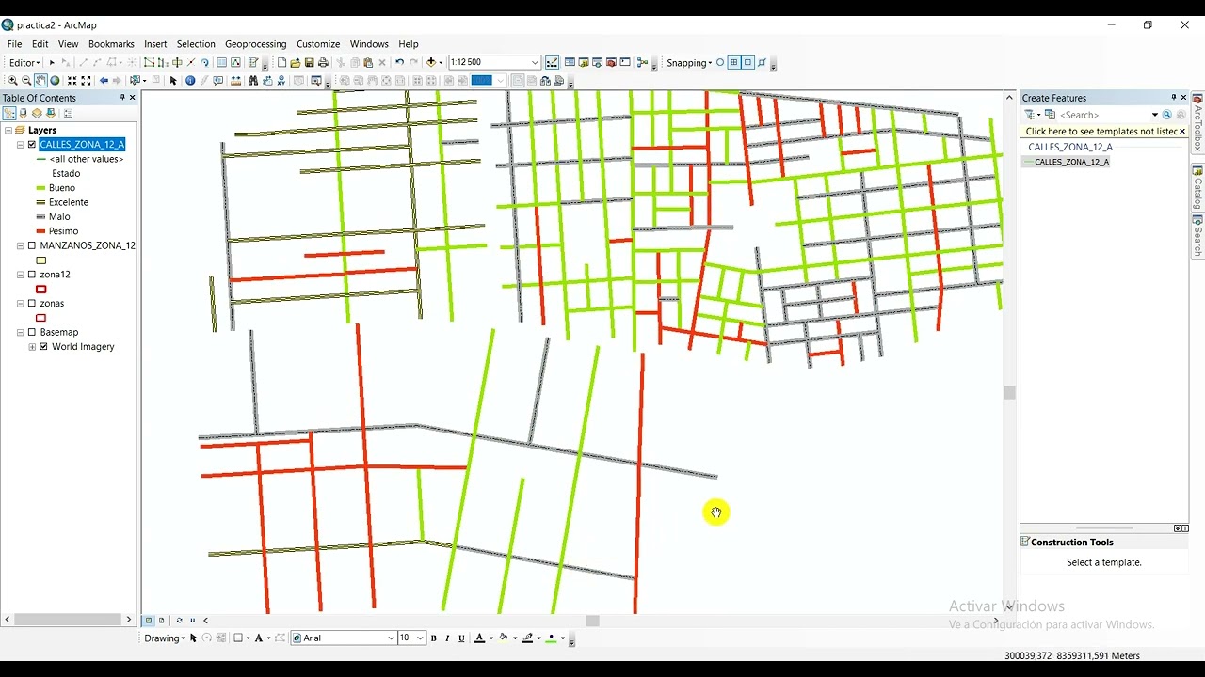Open the Snapping dropdown menu
Viewport: 1205px width, 677px height.
pos(689,63)
